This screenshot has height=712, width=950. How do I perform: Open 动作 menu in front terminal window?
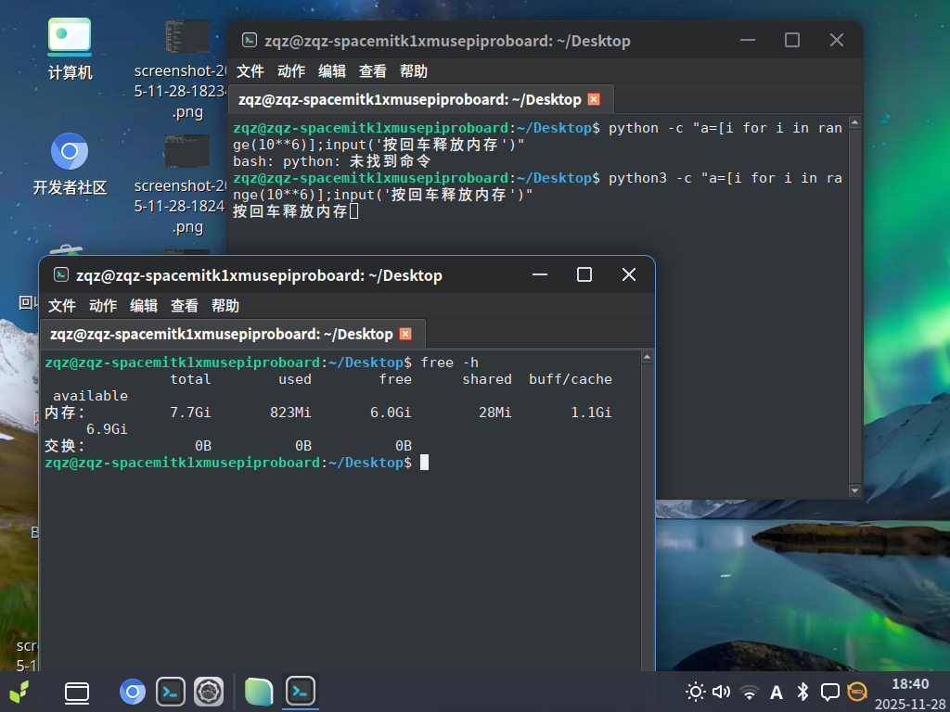coord(103,306)
